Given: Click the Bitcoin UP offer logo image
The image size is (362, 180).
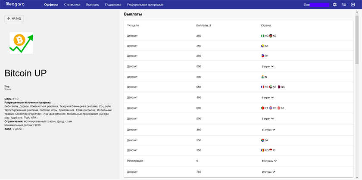Looking at the screenshot, I should point(21,43).
